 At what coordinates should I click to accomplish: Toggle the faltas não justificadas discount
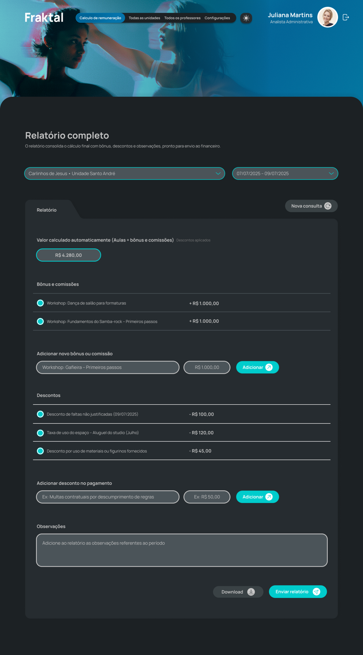tap(40, 414)
